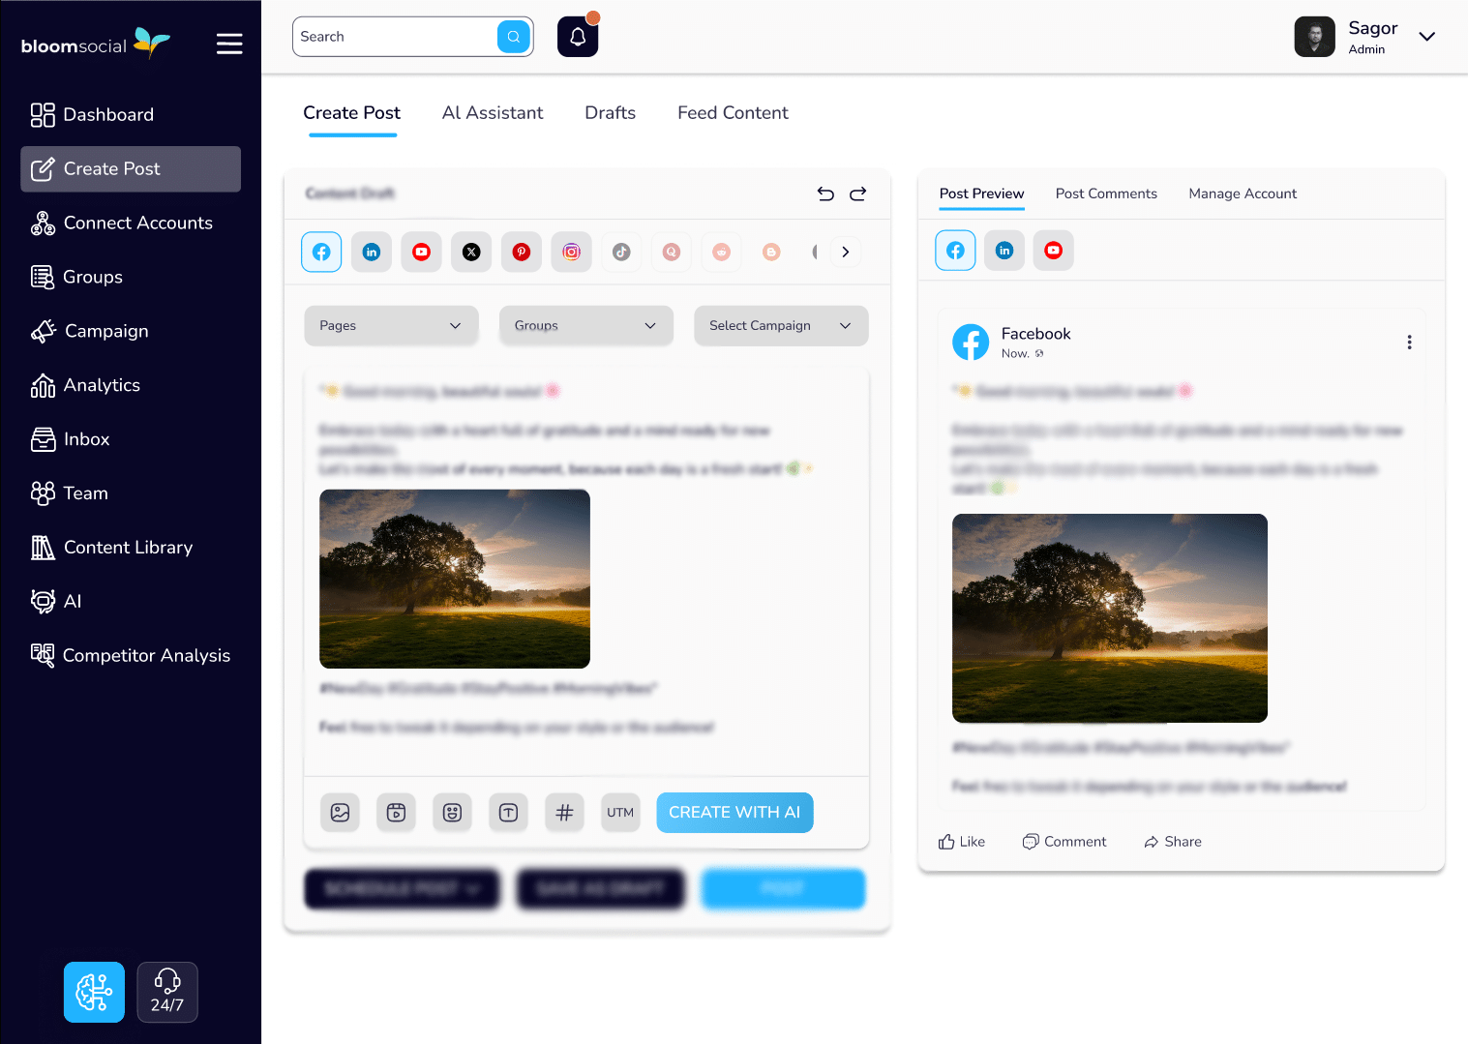This screenshot has height=1044, width=1468.
Task: Open the Post Comments tab
Action: coord(1106,194)
